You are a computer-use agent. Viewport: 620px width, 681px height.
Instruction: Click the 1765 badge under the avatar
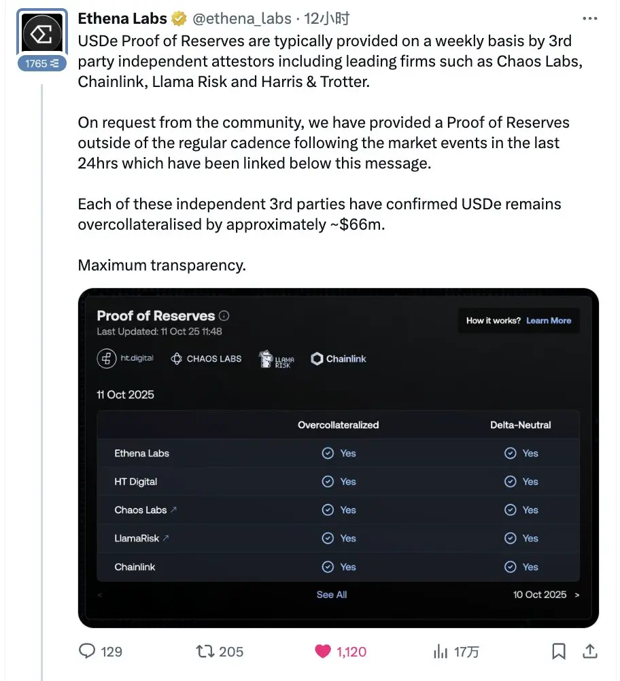point(41,63)
